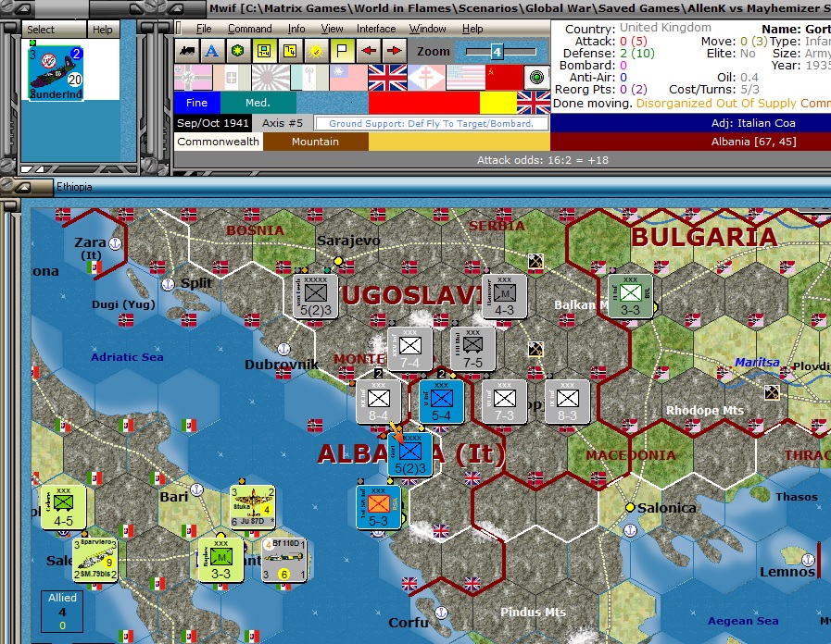This screenshot has width=831, height=644.
Task: Click the red right arrow button
Action: coord(395,51)
